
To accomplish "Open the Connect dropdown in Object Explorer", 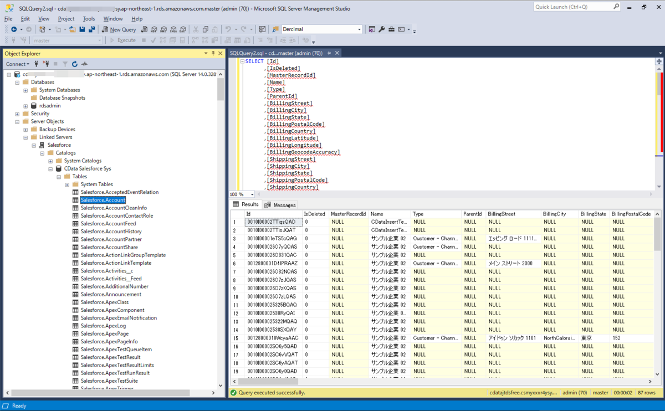I will point(17,64).
